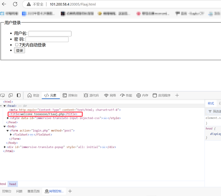Click the 用户名 input field

[50, 34]
